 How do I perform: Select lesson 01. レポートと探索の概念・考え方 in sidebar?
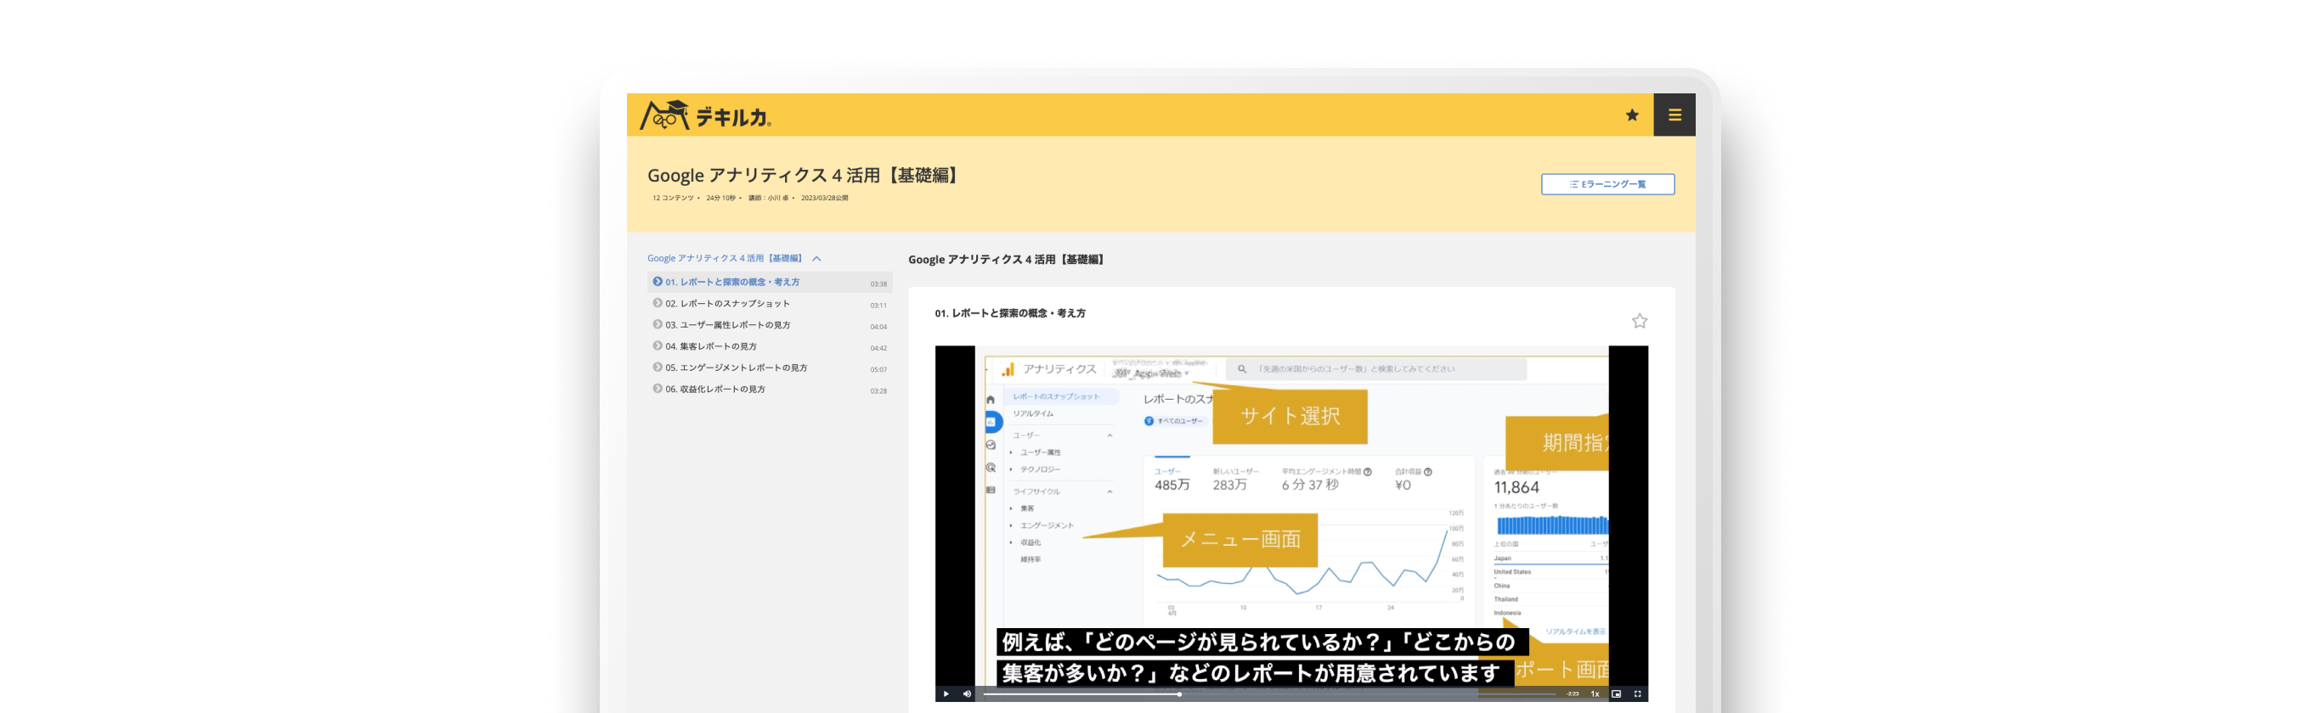pos(770,283)
